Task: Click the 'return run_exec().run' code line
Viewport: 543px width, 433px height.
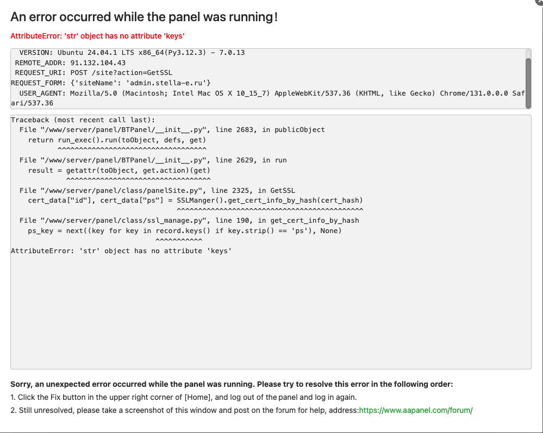Action: [117, 140]
